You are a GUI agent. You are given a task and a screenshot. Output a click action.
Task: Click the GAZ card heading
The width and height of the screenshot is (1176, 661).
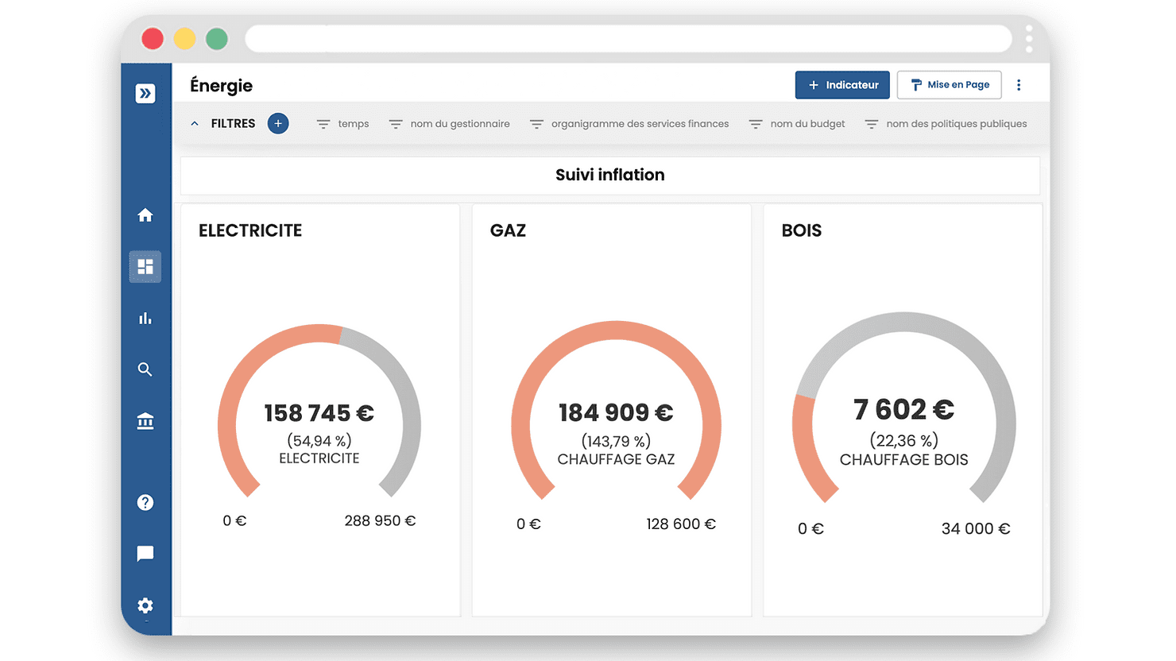click(508, 230)
